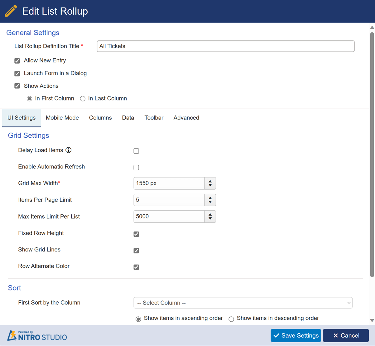The width and height of the screenshot is (375, 346).
Task: Click the checkmark icon inside Save Settings
Action: coord(276,335)
